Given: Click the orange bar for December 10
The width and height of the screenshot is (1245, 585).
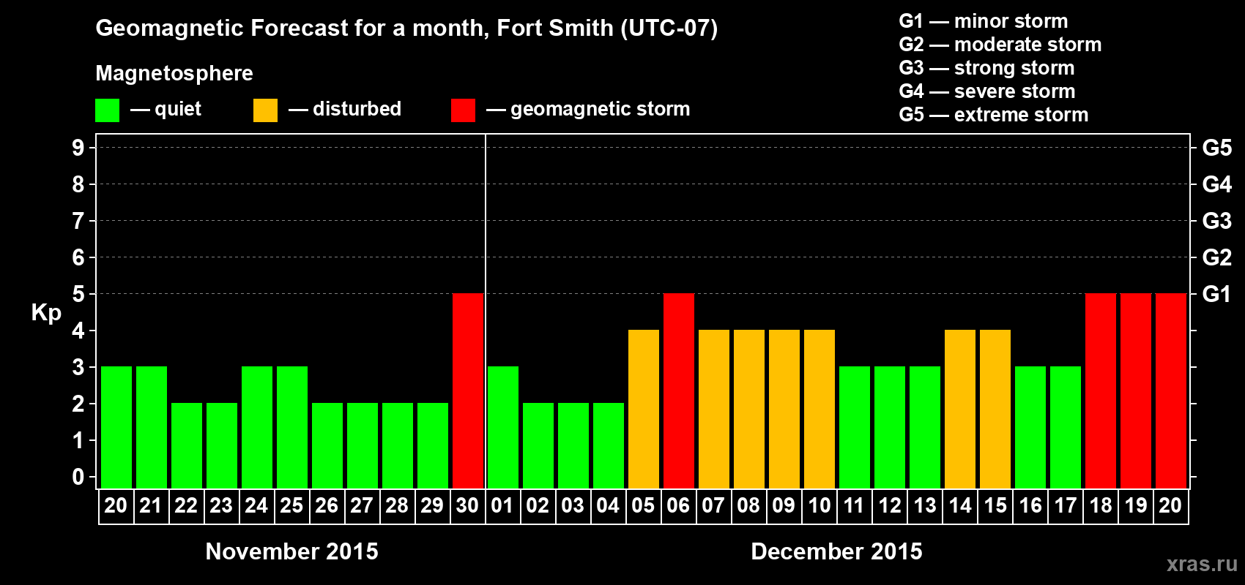Looking at the screenshot, I should [x=820, y=409].
